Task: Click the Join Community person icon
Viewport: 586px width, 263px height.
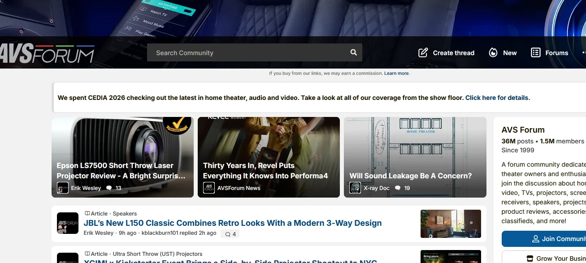Action: (535, 239)
